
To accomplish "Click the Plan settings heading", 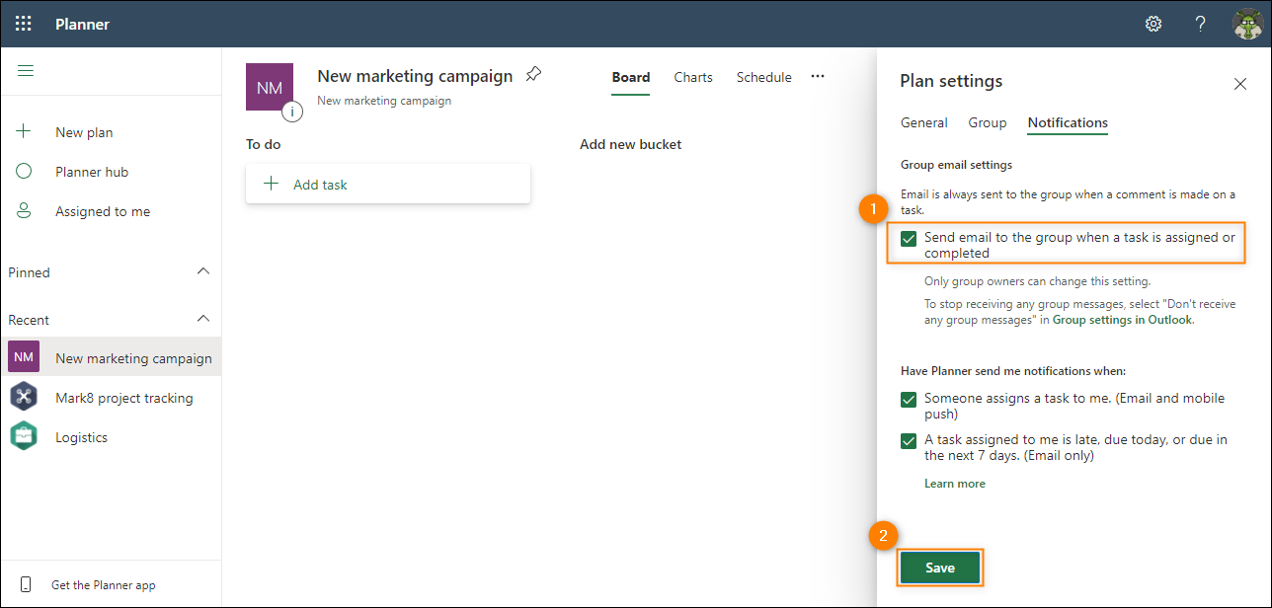I will coord(951,81).
